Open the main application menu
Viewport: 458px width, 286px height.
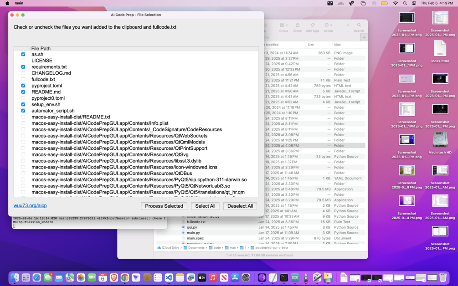pos(19,3)
